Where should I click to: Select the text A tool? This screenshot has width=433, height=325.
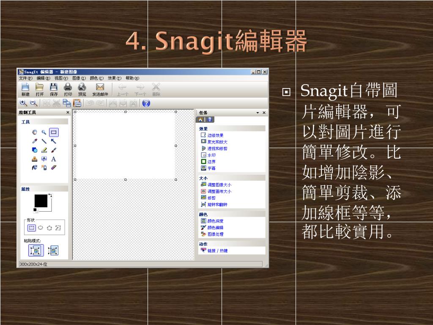pyautogui.click(x=54, y=159)
